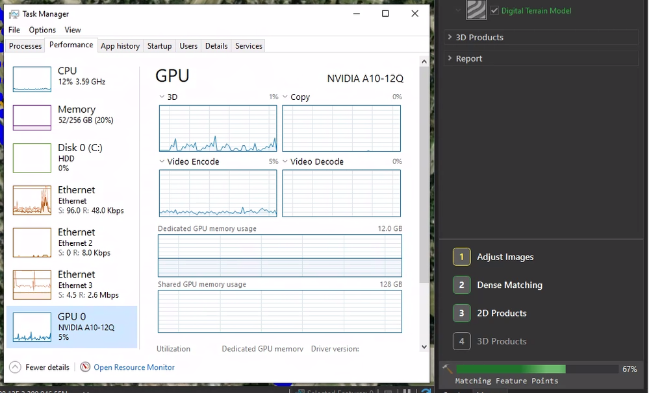
Task: Open Resource Monitor link
Action: [134, 367]
